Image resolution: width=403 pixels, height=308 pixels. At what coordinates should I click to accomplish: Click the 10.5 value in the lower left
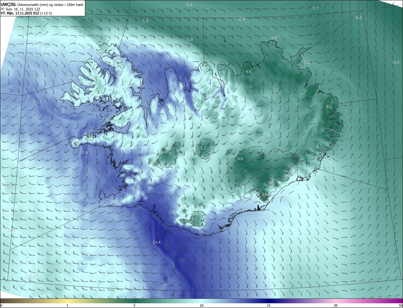pyautogui.click(x=30, y=278)
